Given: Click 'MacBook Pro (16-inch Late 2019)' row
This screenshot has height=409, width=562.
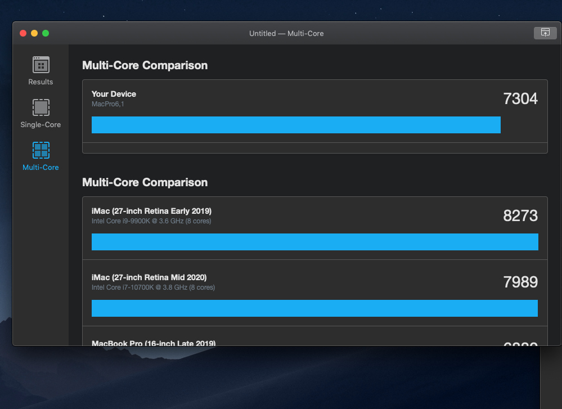Looking at the screenshot, I should 314,336.
